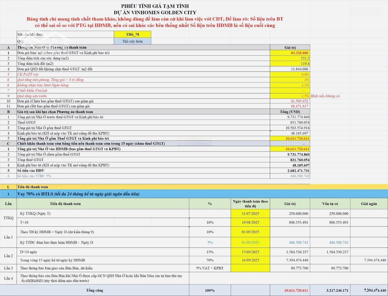Click the 'Giải ngân' column header
The image size is (388, 296).
[x=369, y=204]
